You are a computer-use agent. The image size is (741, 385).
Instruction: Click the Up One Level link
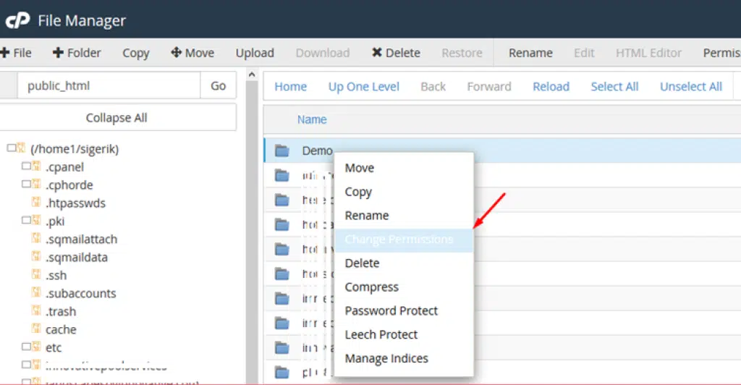tap(363, 87)
